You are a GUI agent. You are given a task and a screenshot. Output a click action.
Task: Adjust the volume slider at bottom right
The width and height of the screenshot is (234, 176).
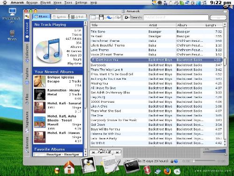pyautogui.click(x=214, y=152)
